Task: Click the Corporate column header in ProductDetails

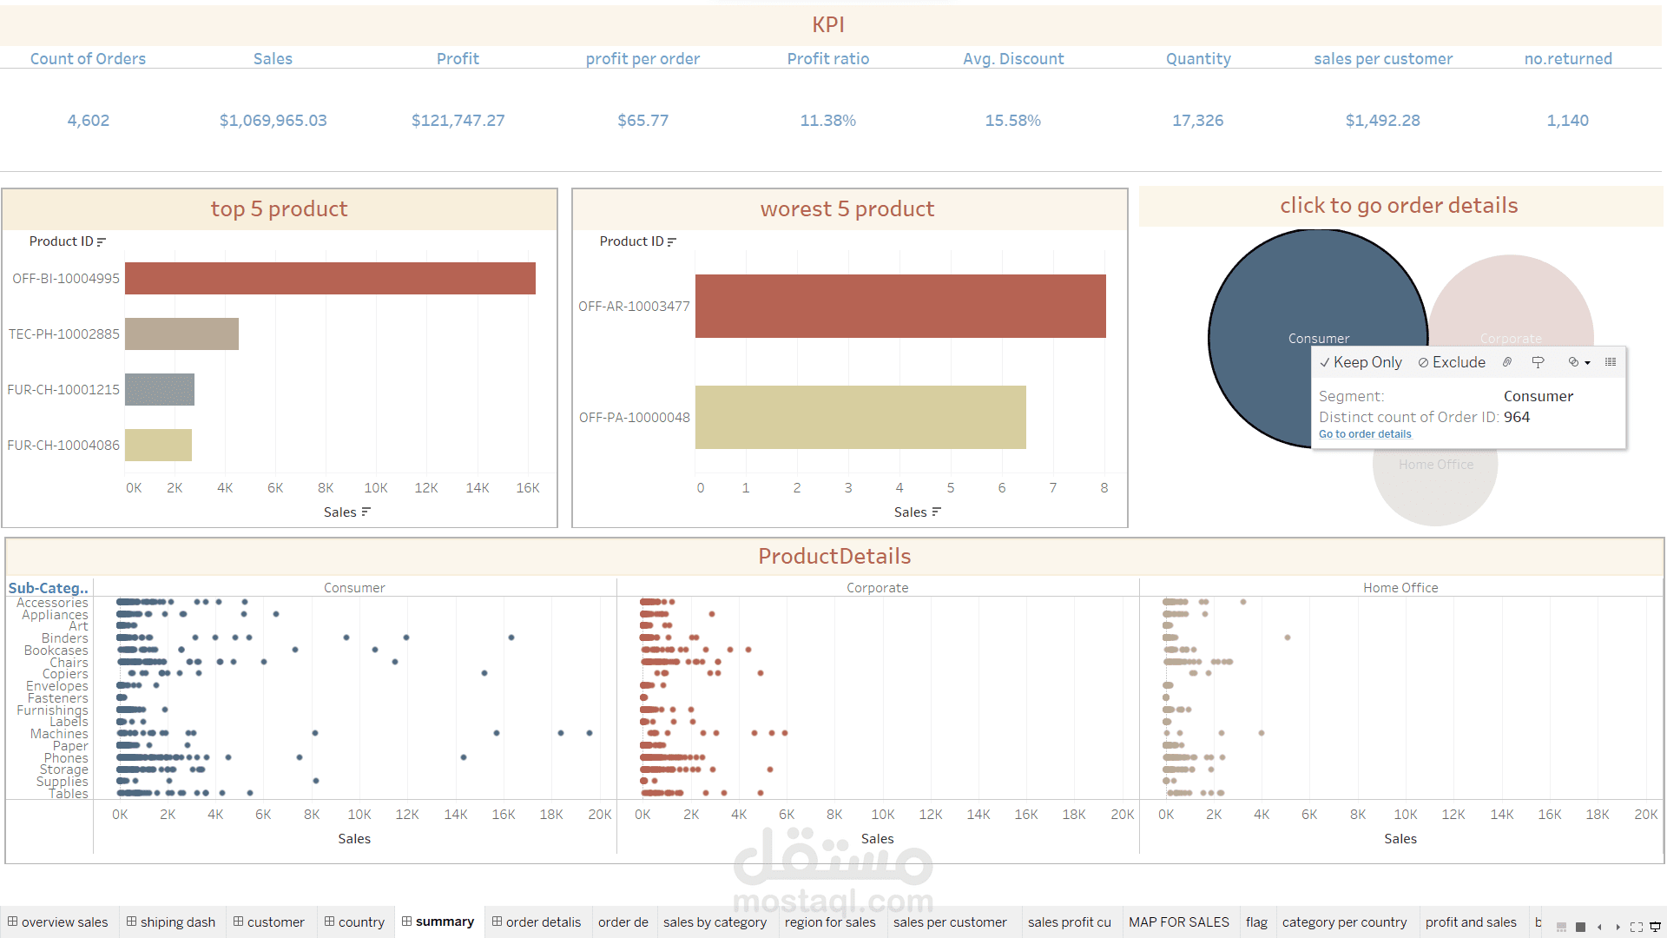Action: pos(877,588)
